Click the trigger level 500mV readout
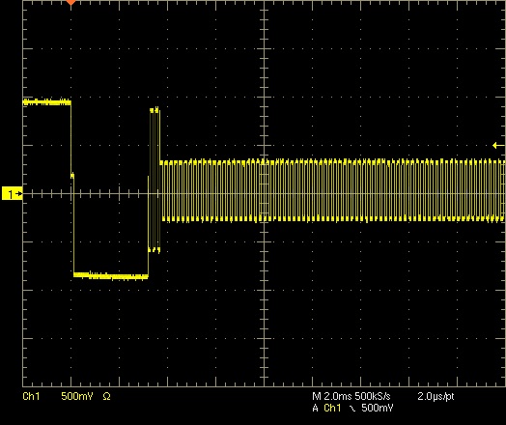506x425 pixels. (x=378, y=408)
